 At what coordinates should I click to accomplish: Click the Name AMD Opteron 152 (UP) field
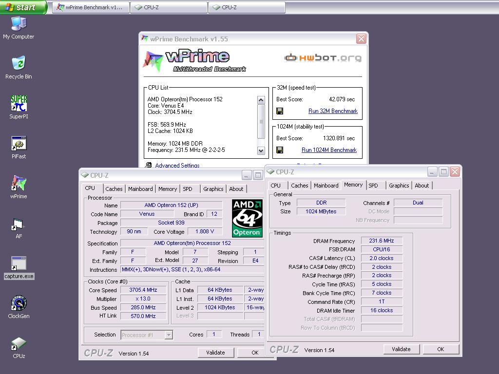coord(171,205)
